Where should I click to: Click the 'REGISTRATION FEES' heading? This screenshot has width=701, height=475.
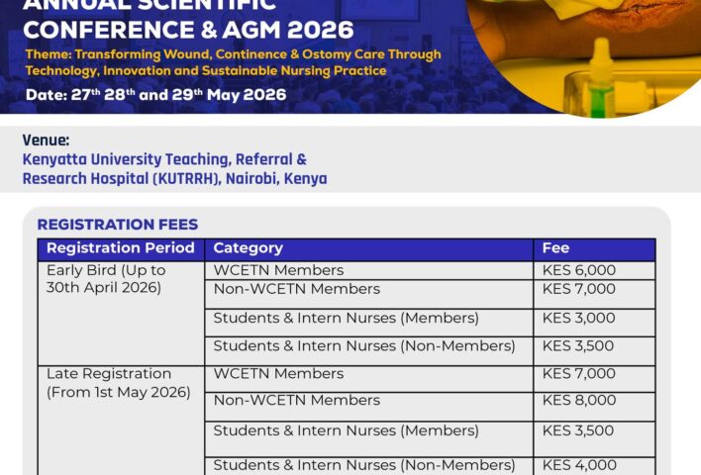pos(118,225)
